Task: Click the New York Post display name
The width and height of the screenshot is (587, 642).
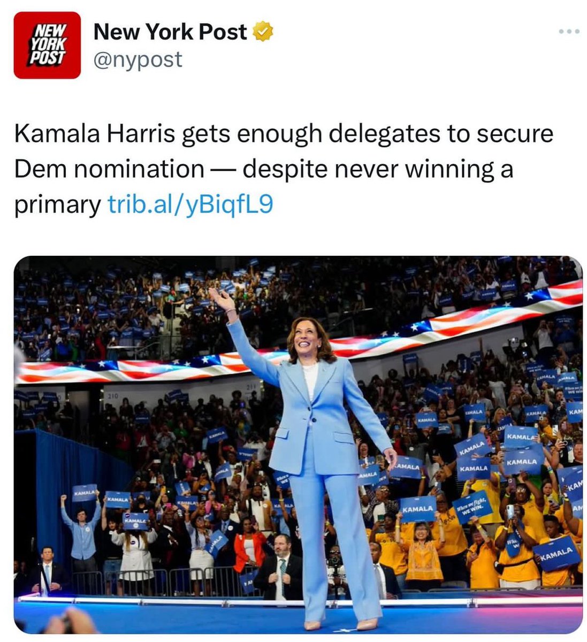Action: pyautogui.click(x=170, y=32)
